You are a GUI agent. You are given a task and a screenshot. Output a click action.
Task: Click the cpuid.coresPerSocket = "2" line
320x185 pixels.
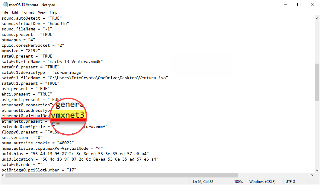(33, 45)
